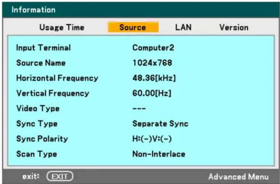
Task: Select the Source tab
Action: tap(133, 27)
